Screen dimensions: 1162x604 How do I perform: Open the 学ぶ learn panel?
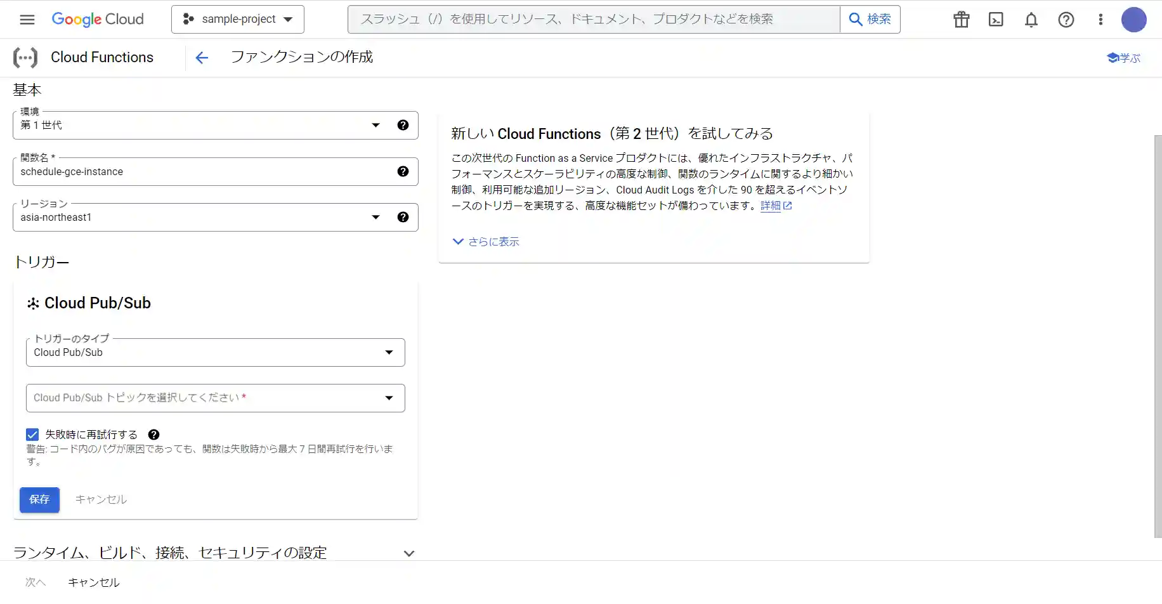coord(1123,58)
